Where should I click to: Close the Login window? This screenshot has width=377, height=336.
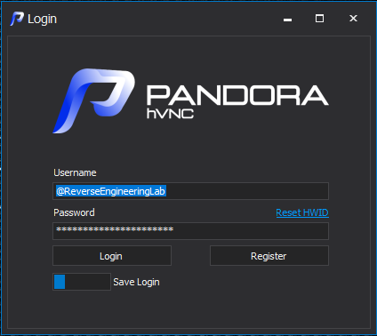tap(353, 19)
